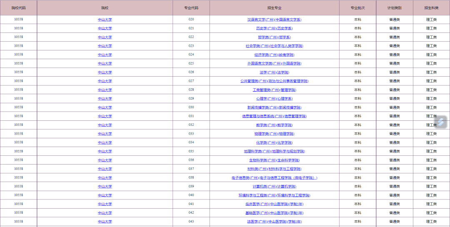Select 10558 code in row 022

[18, 37]
